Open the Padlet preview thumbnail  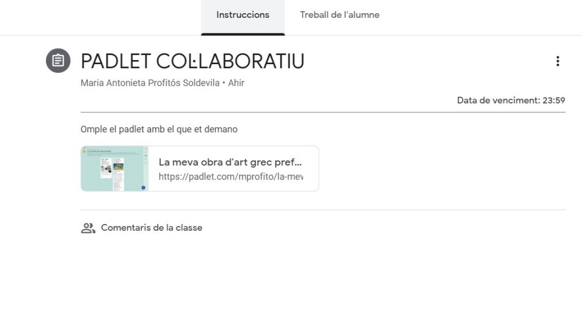(115, 168)
